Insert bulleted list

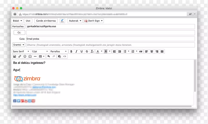125,51
